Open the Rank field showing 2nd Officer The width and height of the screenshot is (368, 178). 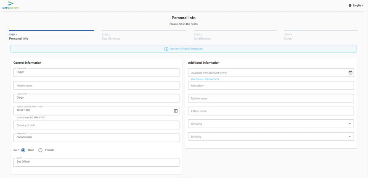tap(96, 162)
